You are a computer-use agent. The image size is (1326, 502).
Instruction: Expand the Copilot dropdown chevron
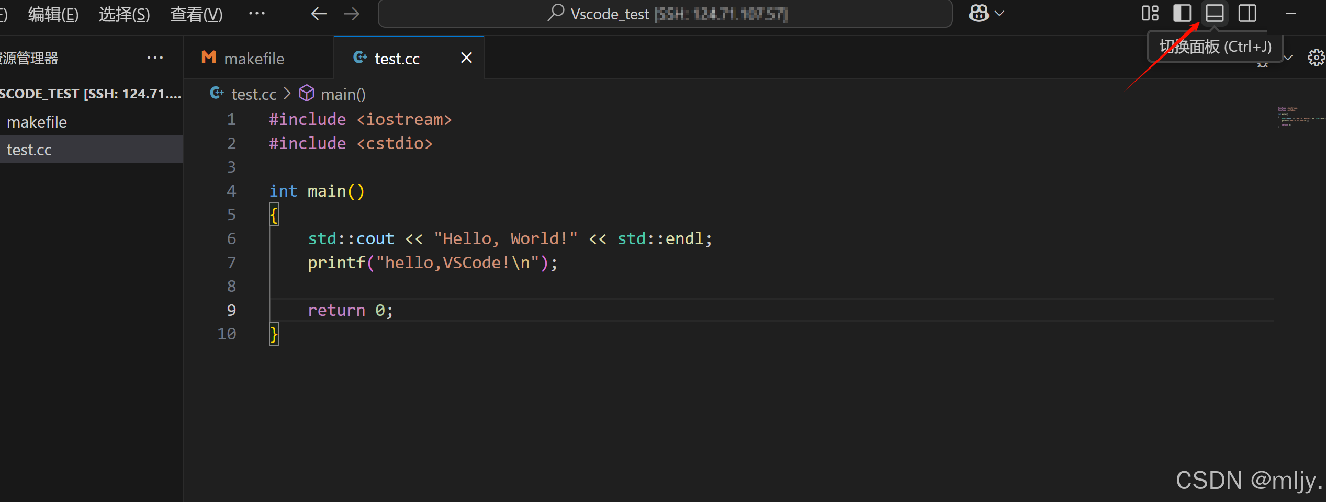click(x=999, y=14)
